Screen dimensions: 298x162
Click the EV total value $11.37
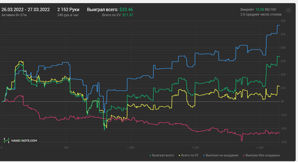click(128, 15)
